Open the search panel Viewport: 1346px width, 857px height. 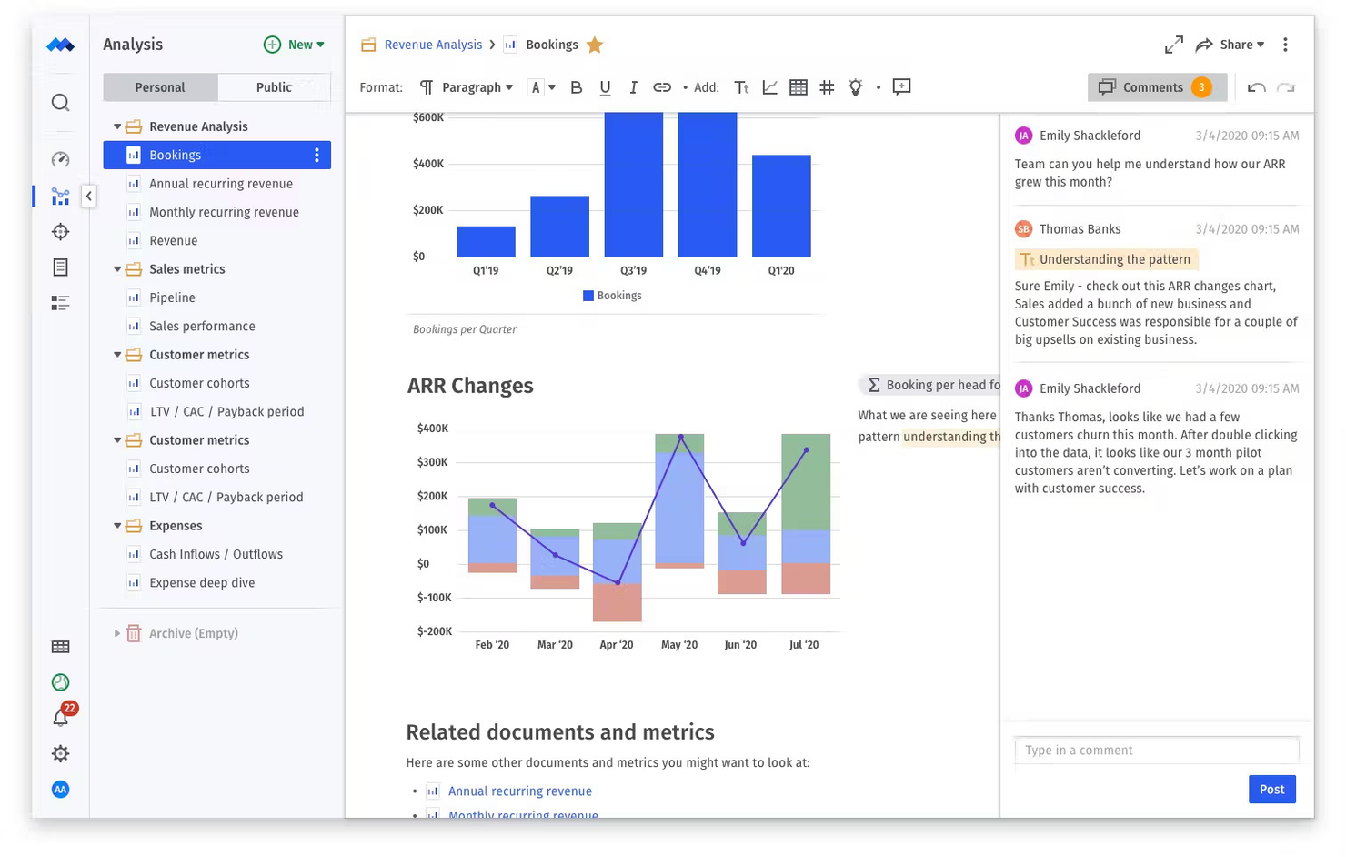point(59,103)
